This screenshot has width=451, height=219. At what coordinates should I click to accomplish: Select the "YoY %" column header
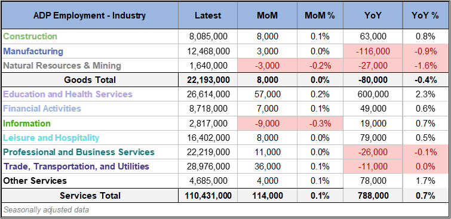coord(425,16)
